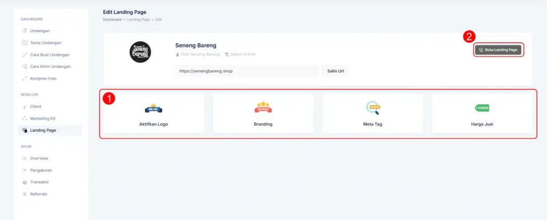The height and width of the screenshot is (220, 547).
Task: Click the senengbareng.shop URL field
Action: pos(246,71)
